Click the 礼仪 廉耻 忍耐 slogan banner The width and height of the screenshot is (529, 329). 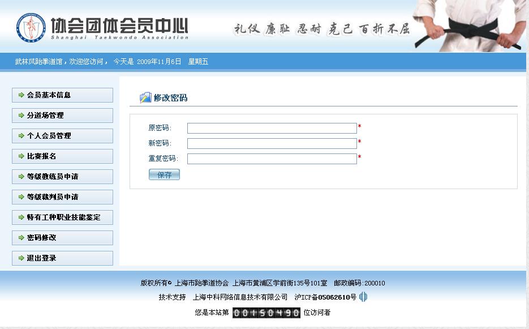tap(322, 29)
